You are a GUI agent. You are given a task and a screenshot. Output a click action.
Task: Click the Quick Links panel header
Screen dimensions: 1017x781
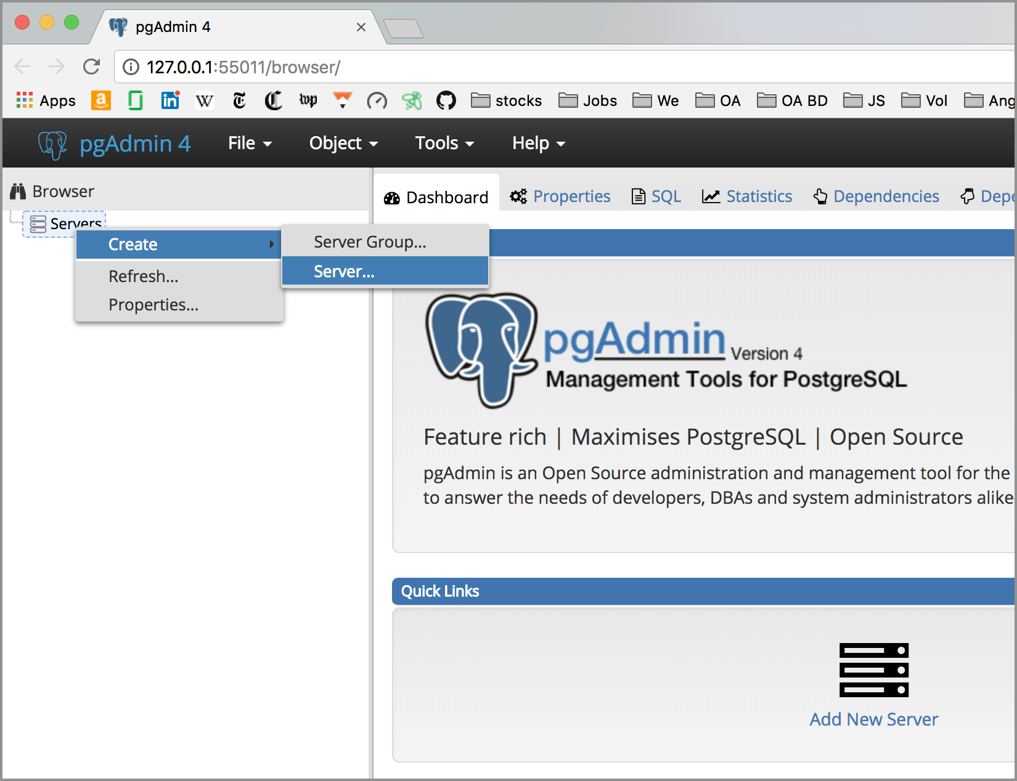pyautogui.click(x=703, y=591)
